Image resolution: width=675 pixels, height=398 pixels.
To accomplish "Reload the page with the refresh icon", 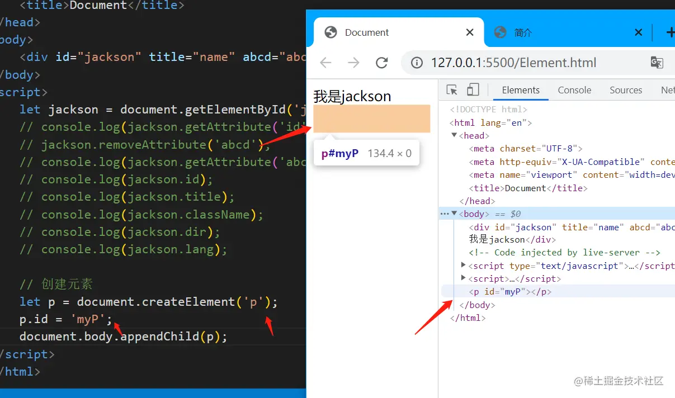I will [x=382, y=63].
